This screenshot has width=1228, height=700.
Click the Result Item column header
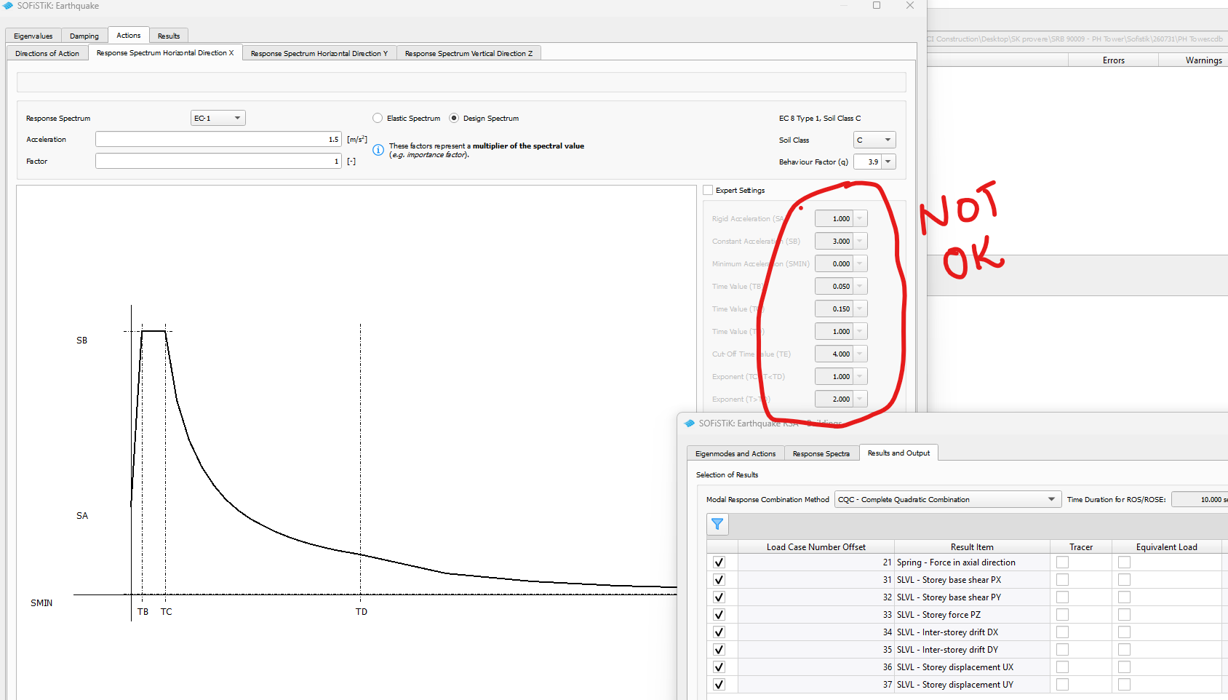[x=972, y=547]
